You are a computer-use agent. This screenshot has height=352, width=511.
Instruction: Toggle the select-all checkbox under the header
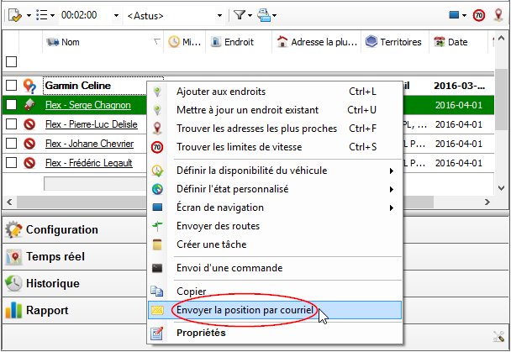[x=11, y=61]
